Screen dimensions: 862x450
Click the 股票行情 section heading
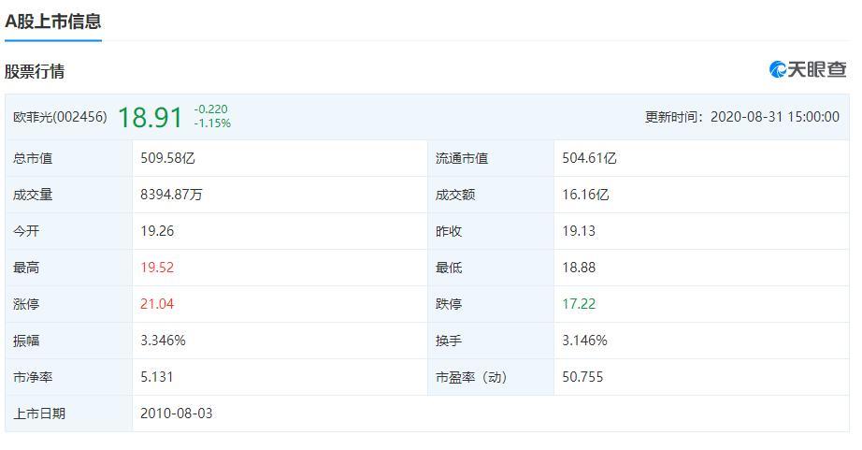pyautogui.click(x=35, y=71)
